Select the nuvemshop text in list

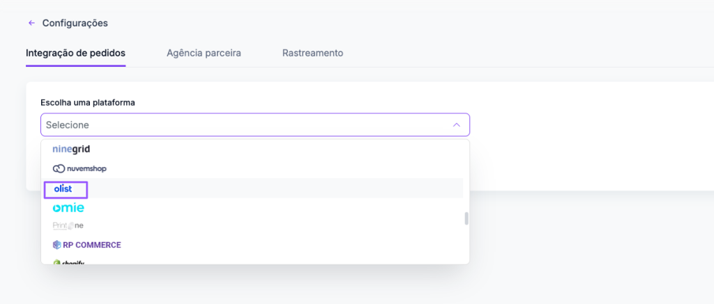[x=86, y=169]
